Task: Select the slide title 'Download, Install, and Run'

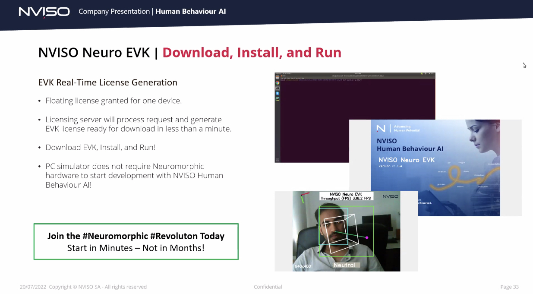Action: coord(252,53)
